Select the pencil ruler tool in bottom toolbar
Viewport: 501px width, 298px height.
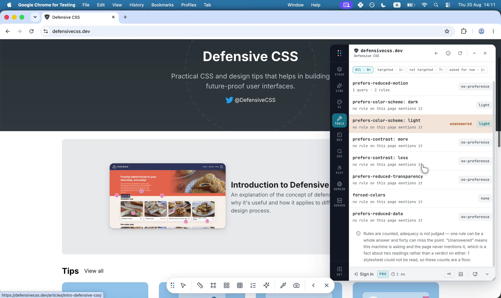pyautogui.click(x=200, y=285)
